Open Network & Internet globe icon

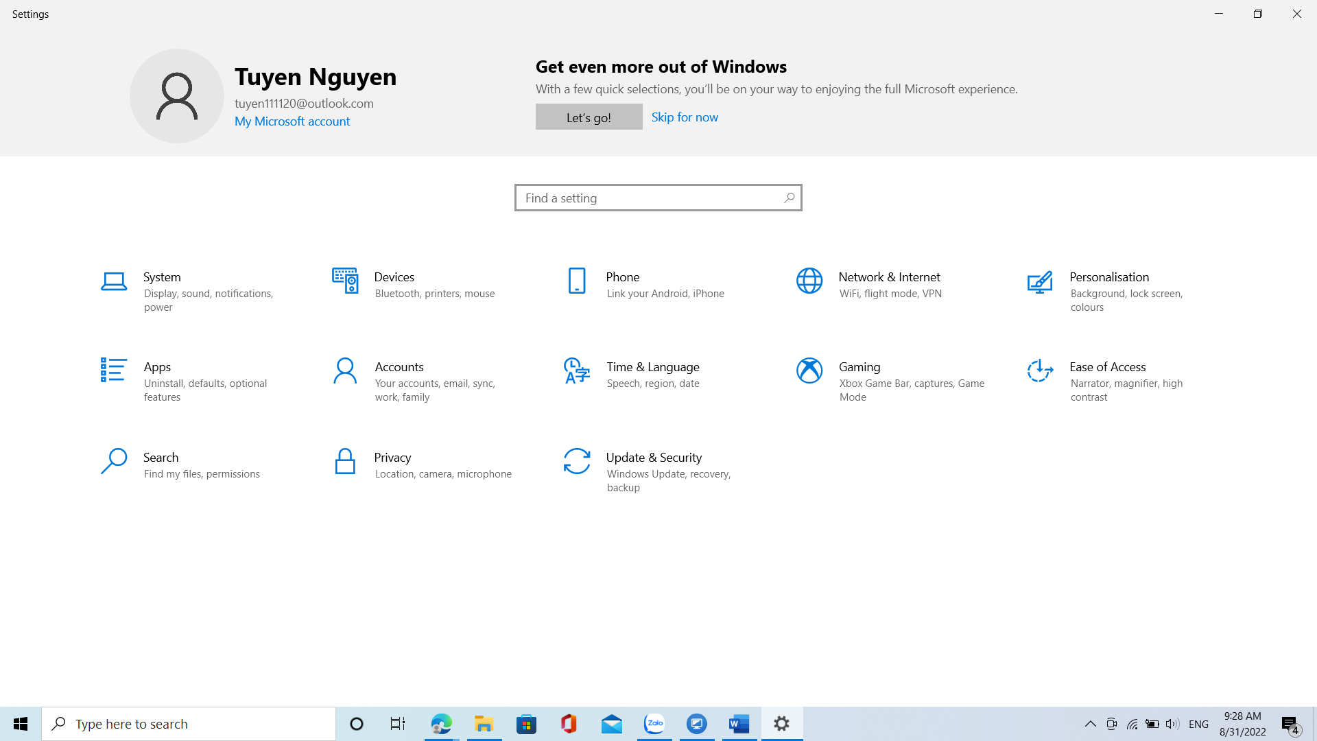point(809,281)
